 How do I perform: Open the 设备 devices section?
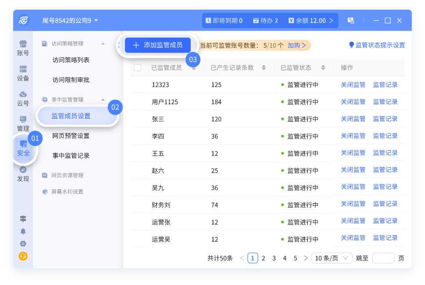(23, 73)
